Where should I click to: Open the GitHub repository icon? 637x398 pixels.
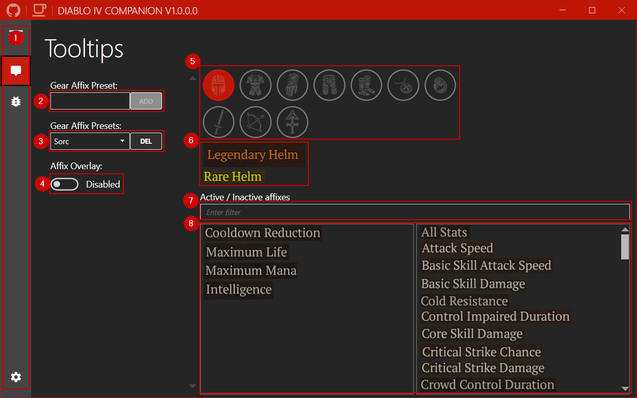(x=13, y=10)
